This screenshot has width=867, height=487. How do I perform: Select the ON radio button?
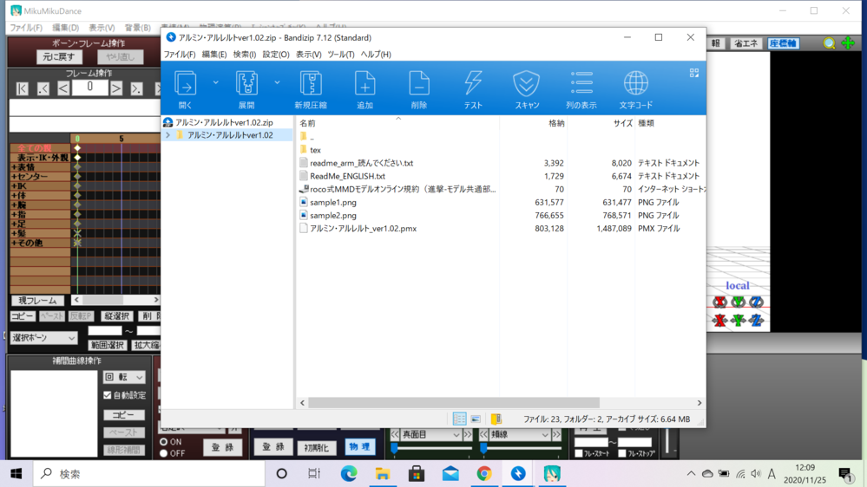pos(164,442)
